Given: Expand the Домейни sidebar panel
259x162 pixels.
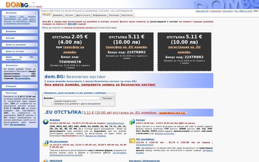Looking at the screenshot, I should click(x=35, y=31).
